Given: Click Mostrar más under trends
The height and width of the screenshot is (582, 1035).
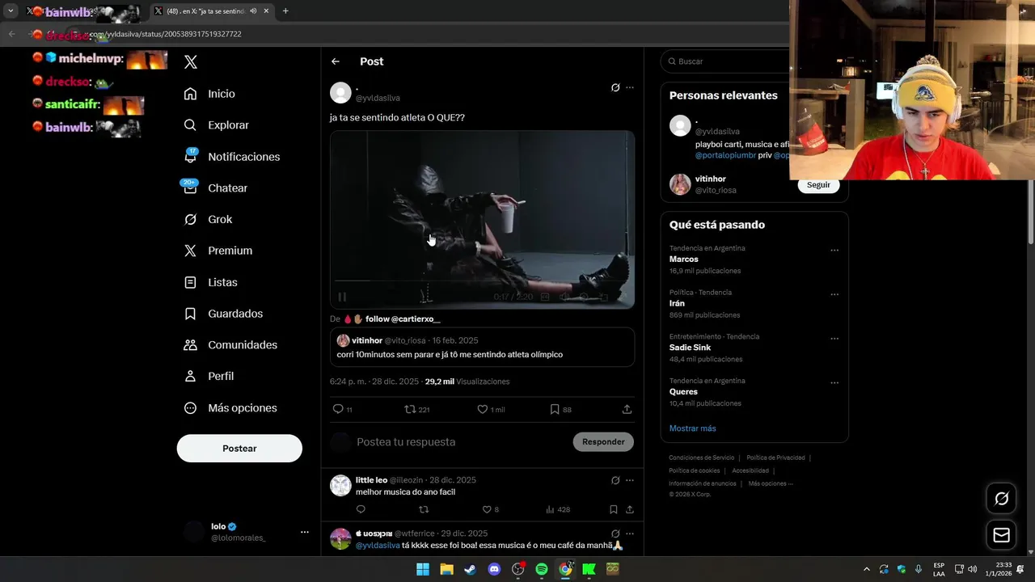Looking at the screenshot, I should 692,428.
